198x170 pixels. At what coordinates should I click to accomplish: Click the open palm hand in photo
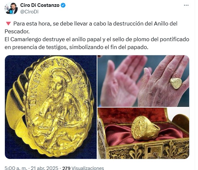point(121,81)
